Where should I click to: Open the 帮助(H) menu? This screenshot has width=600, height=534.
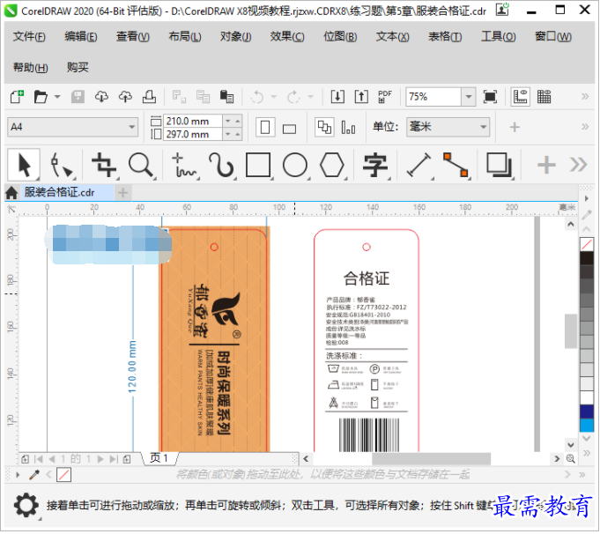pos(30,67)
